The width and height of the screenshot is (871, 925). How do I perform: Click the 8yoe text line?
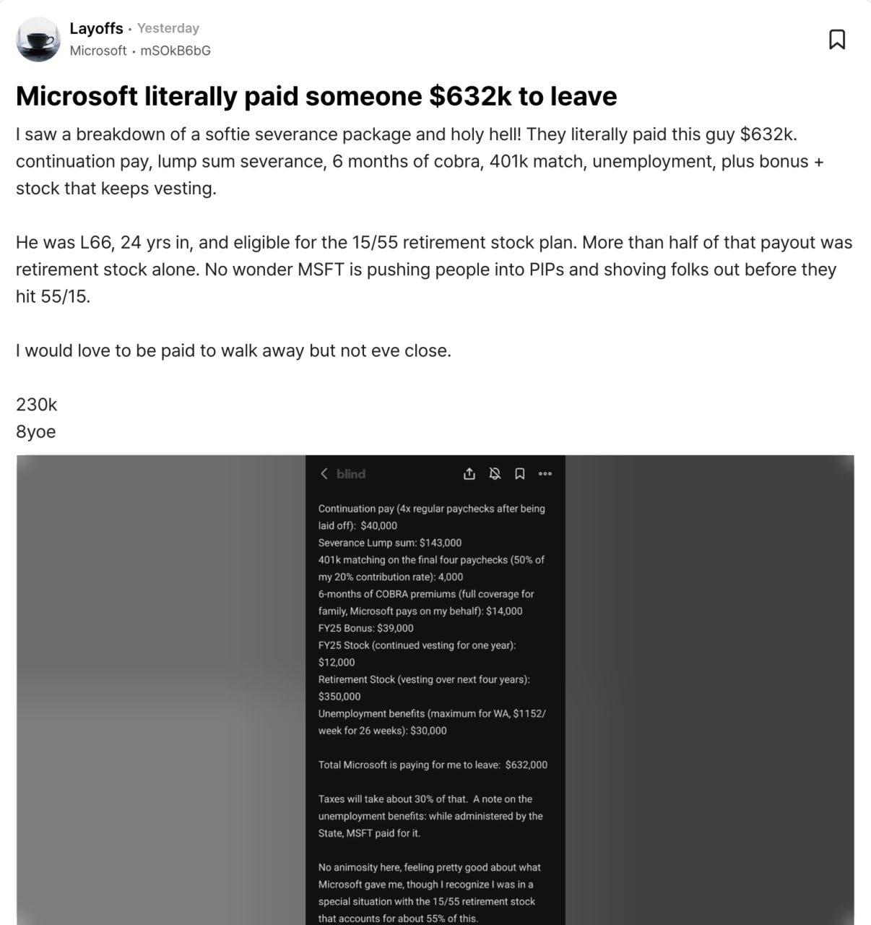(36, 431)
